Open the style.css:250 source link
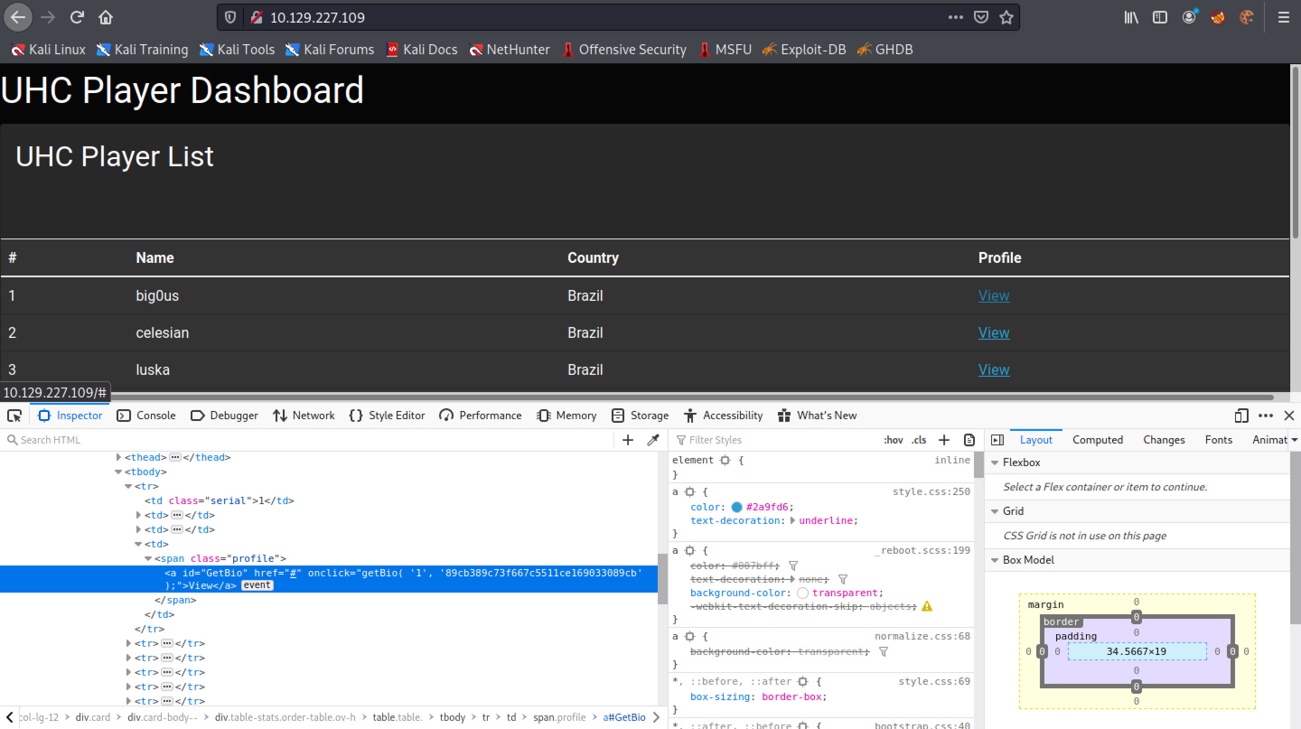This screenshot has height=729, width=1301. click(x=931, y=492)
